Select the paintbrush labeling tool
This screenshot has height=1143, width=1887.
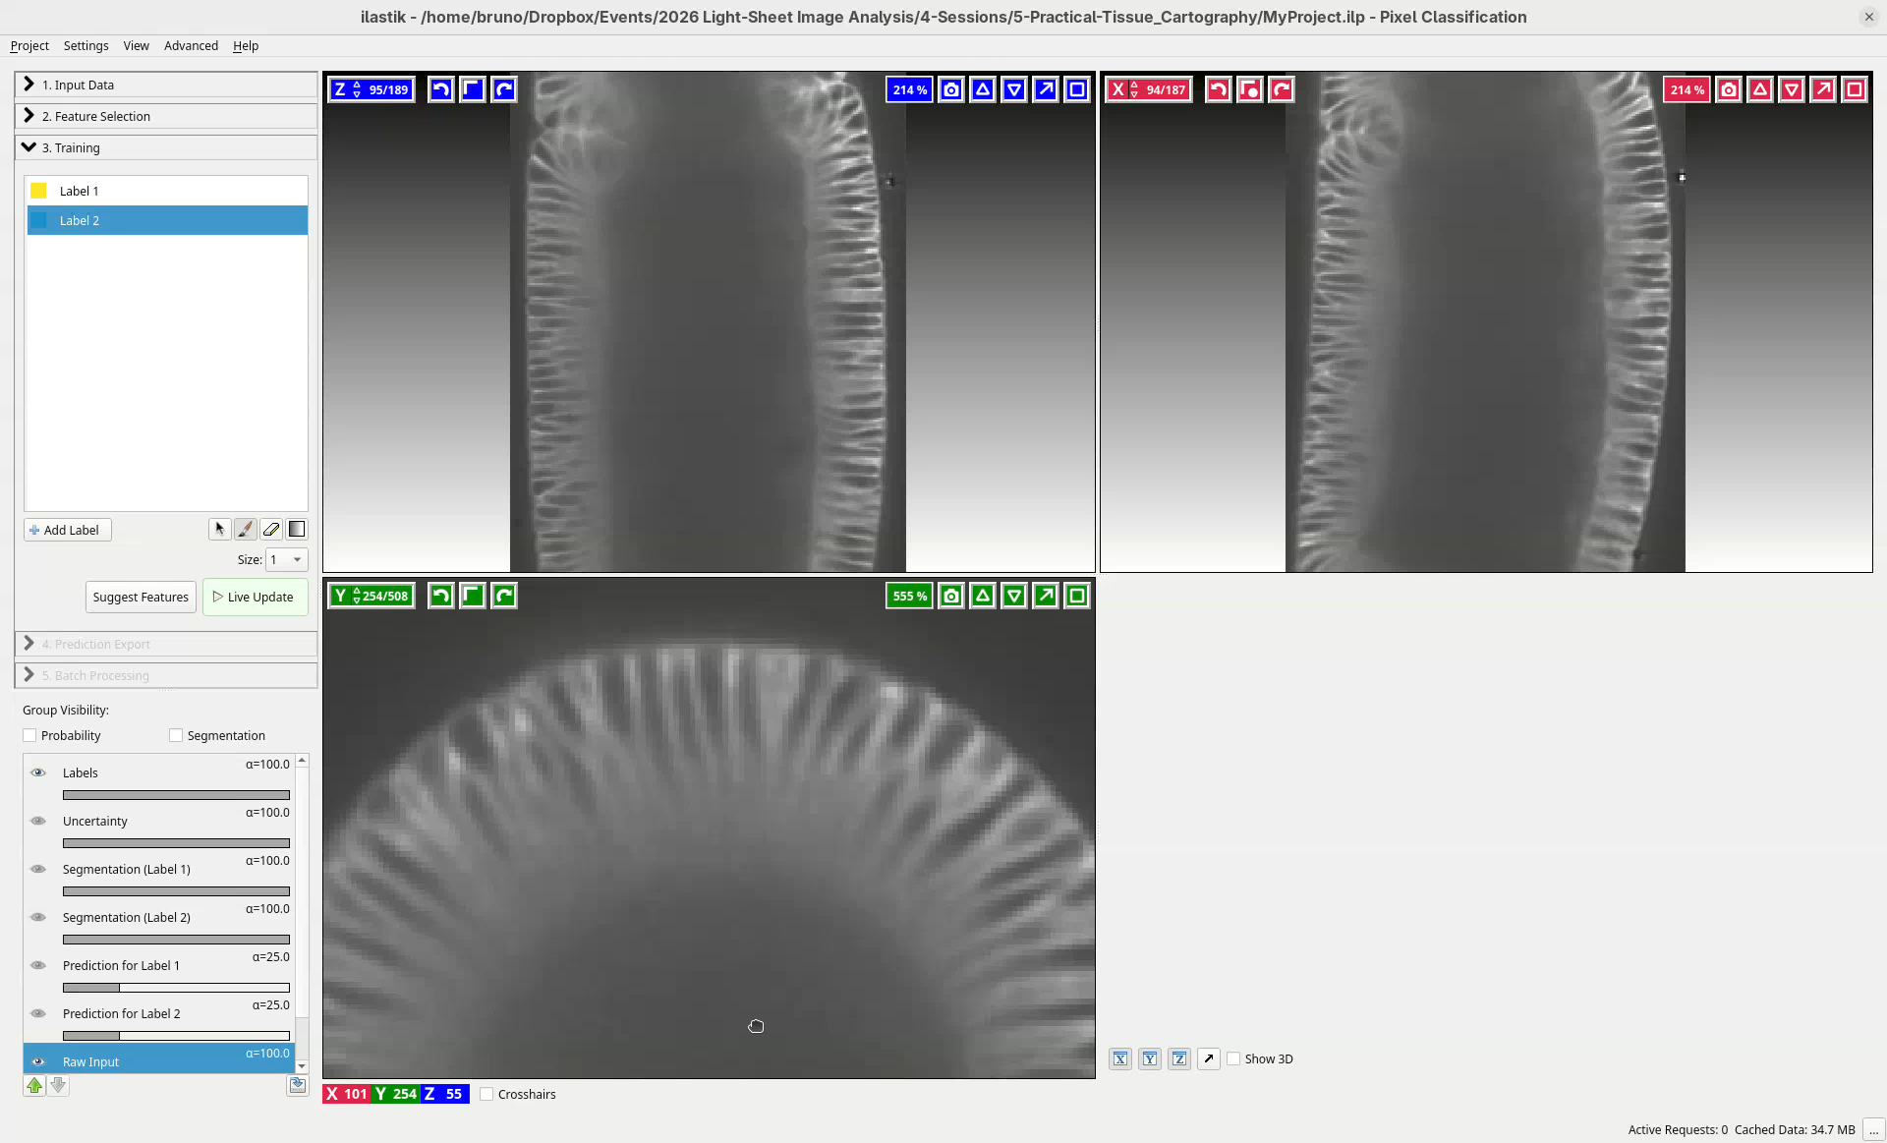pyautogui.click(x=246, y=530)
